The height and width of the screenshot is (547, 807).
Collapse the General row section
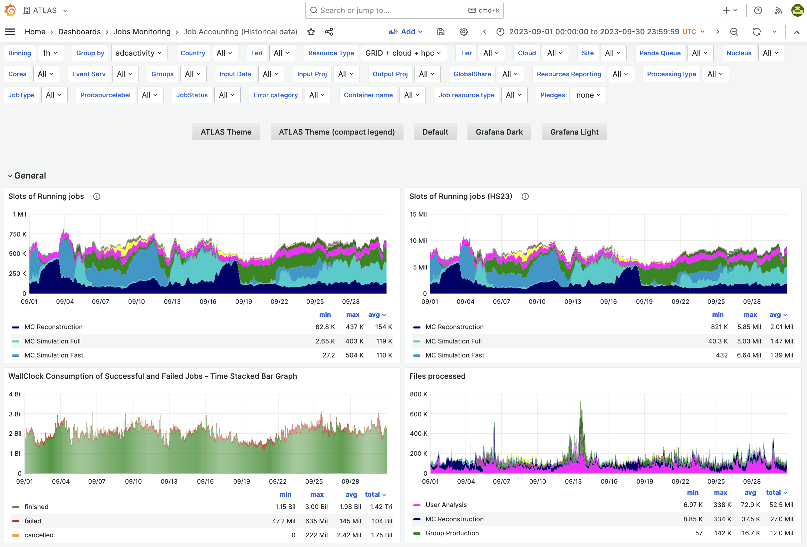coord(27,176)
